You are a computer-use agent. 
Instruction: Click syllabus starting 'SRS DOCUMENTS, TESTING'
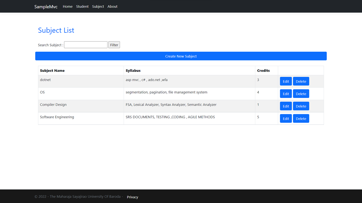[170, 117]
